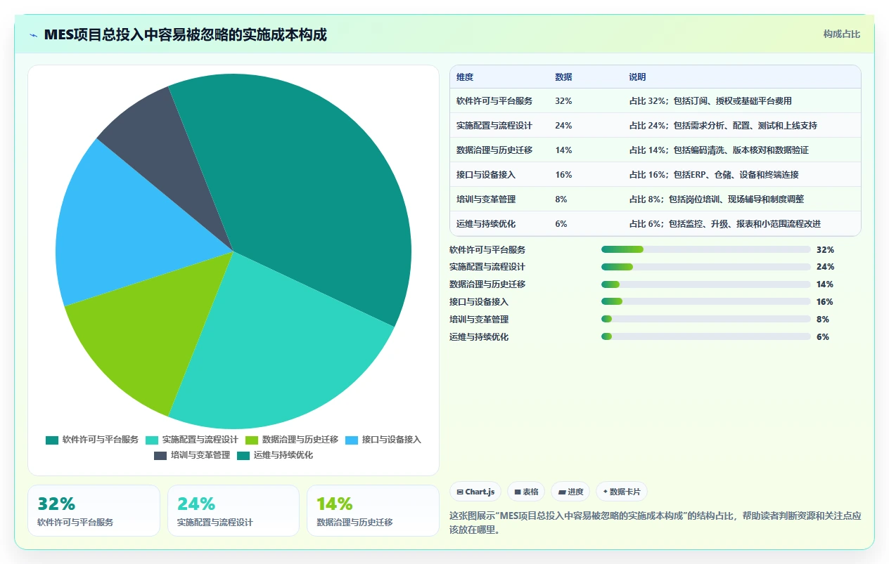Click the 14% value beside the progress bar
The width and height of the screenshot is (889, 564).
825,284
